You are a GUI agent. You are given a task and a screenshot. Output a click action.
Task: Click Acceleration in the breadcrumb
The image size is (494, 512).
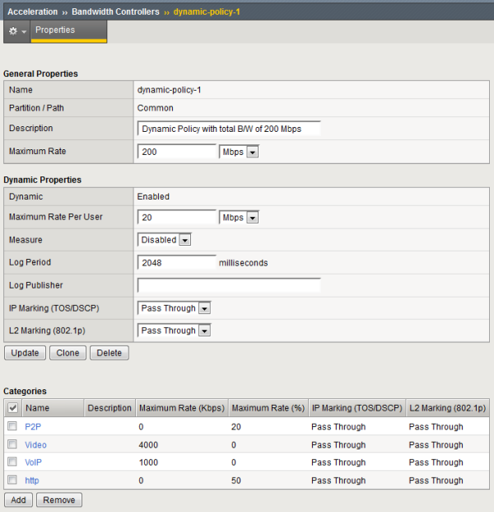[x=33, y=12]
